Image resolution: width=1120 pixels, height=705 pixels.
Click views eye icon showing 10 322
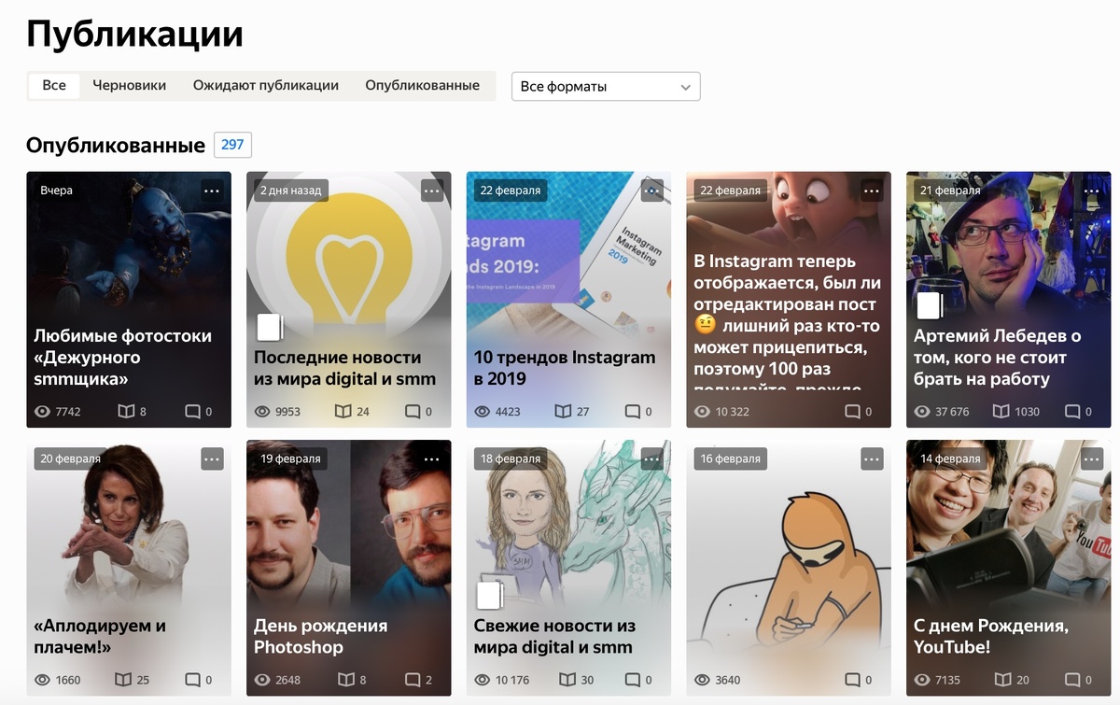702,412
